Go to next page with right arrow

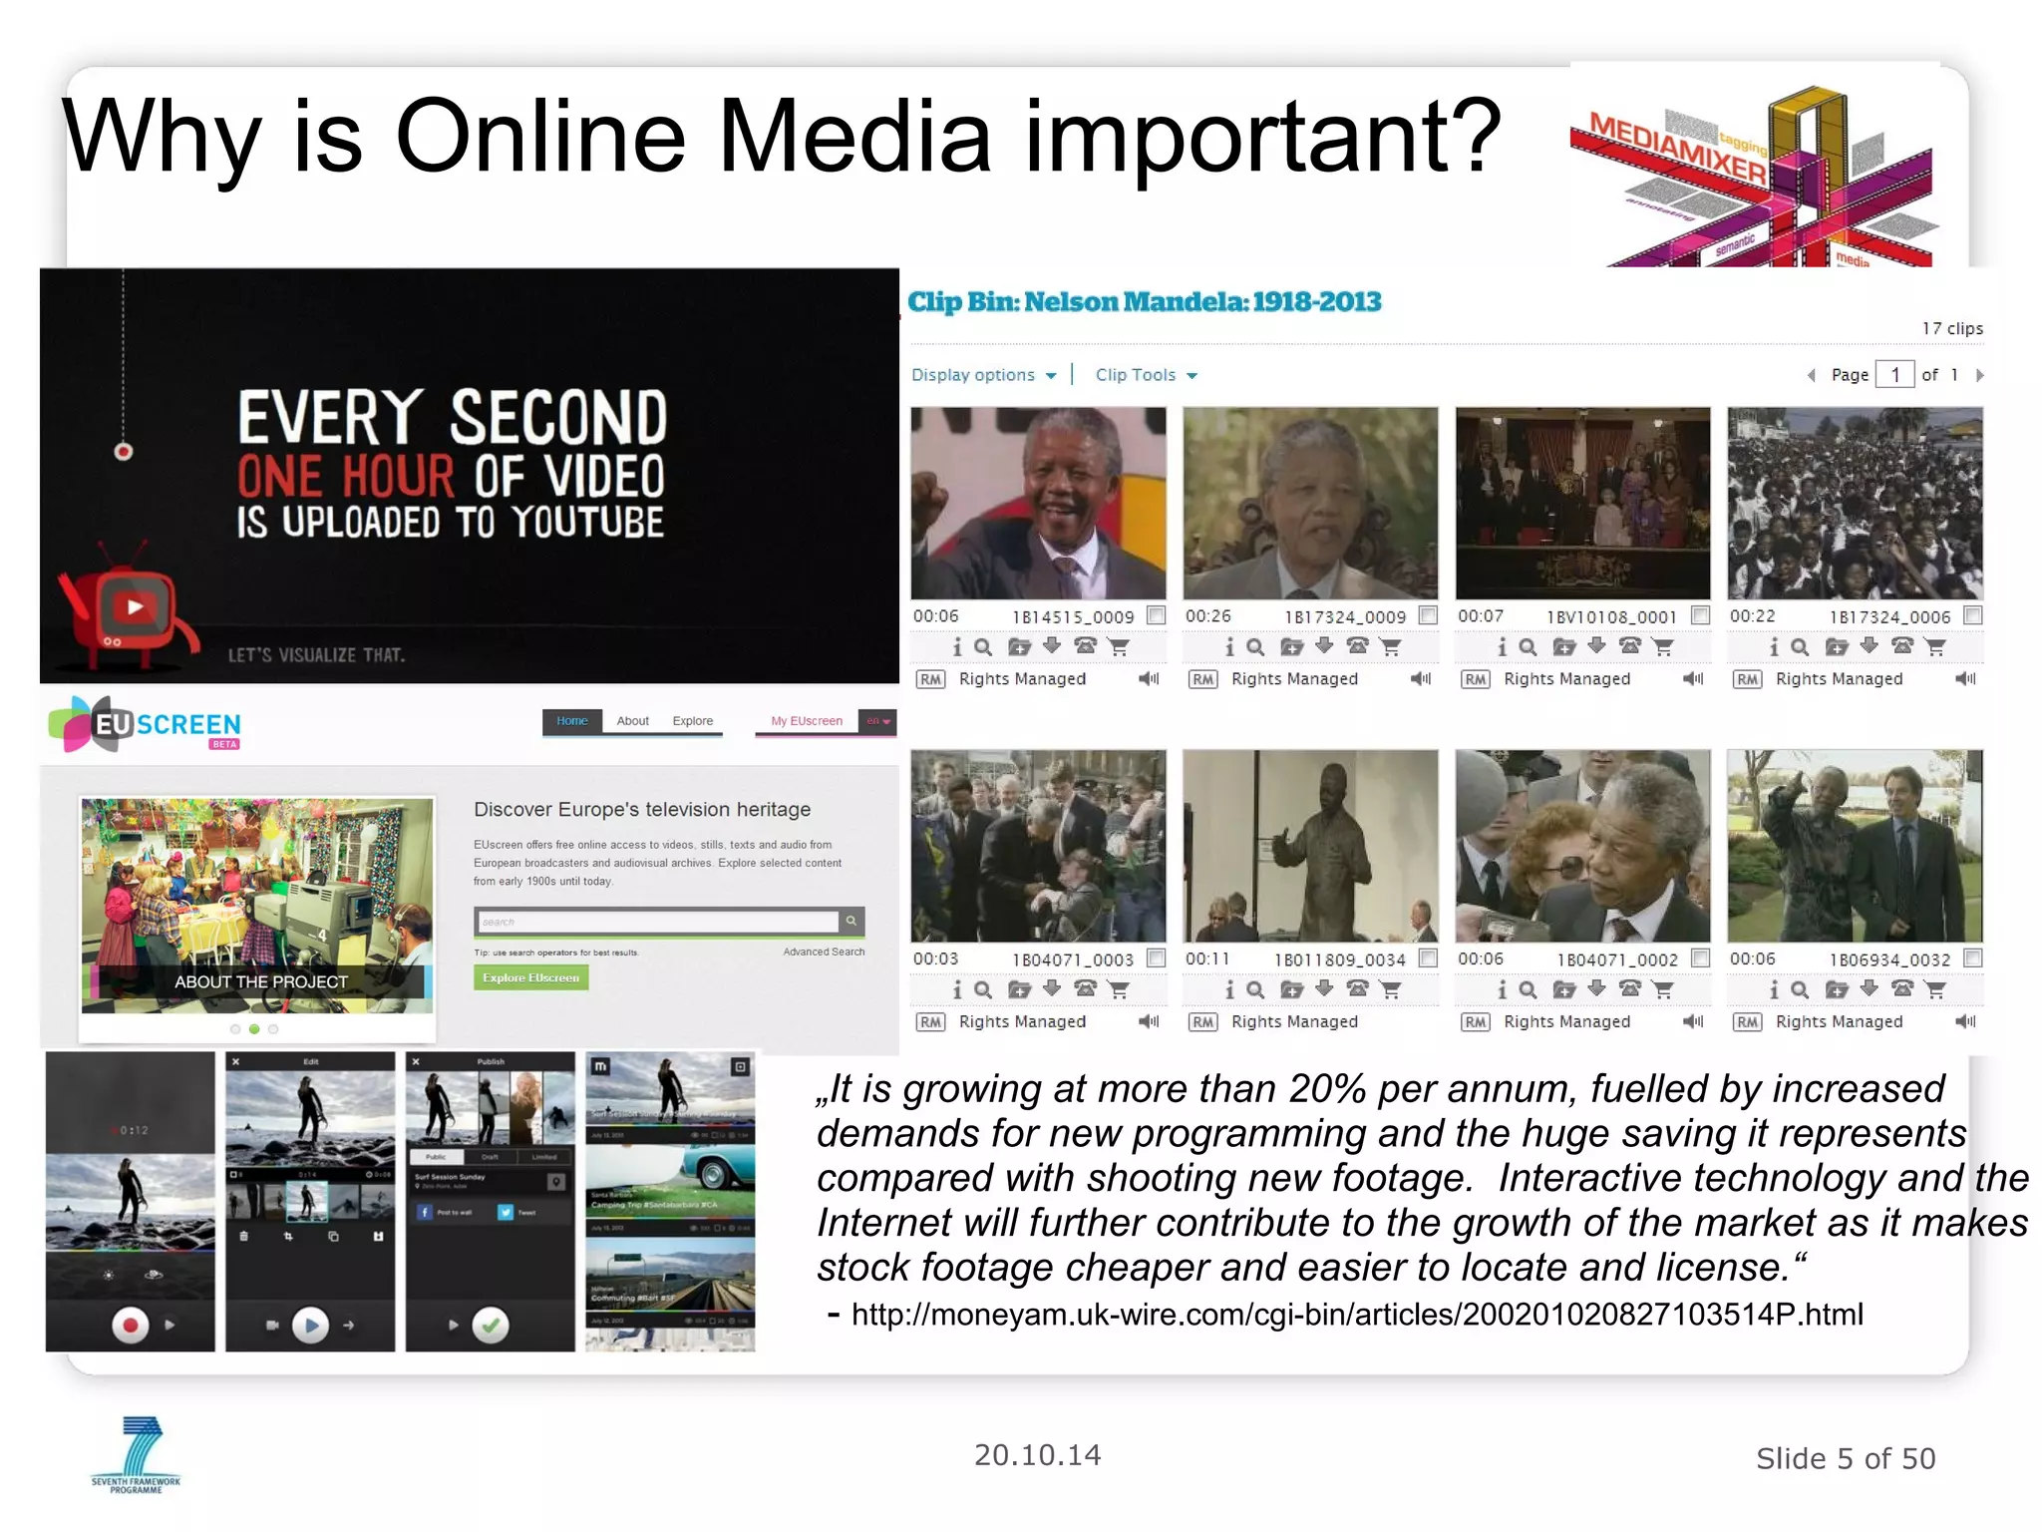1980,375
